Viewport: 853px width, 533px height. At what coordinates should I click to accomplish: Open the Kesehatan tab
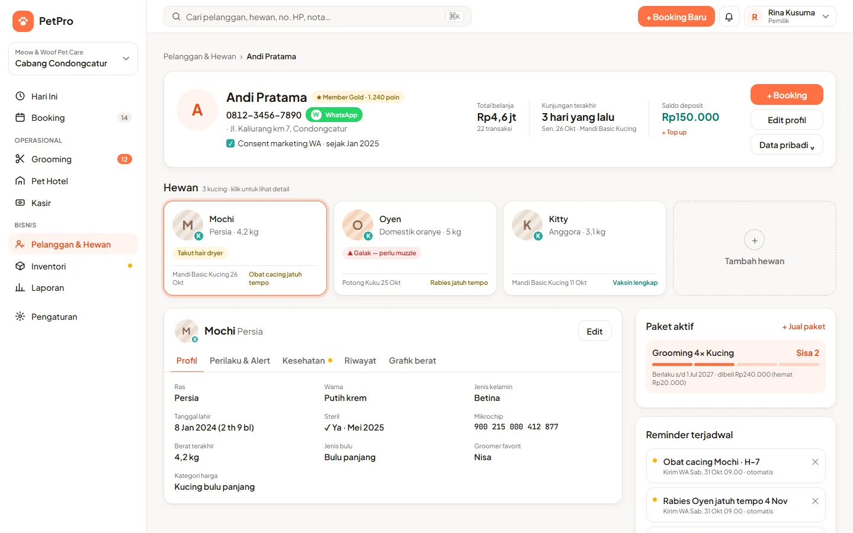(307, 361)
